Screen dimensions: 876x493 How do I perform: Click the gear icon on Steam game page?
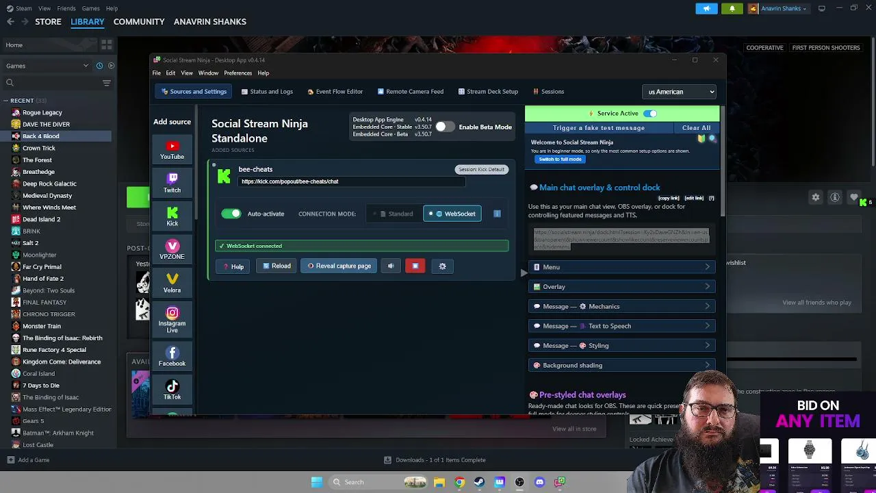816,197
